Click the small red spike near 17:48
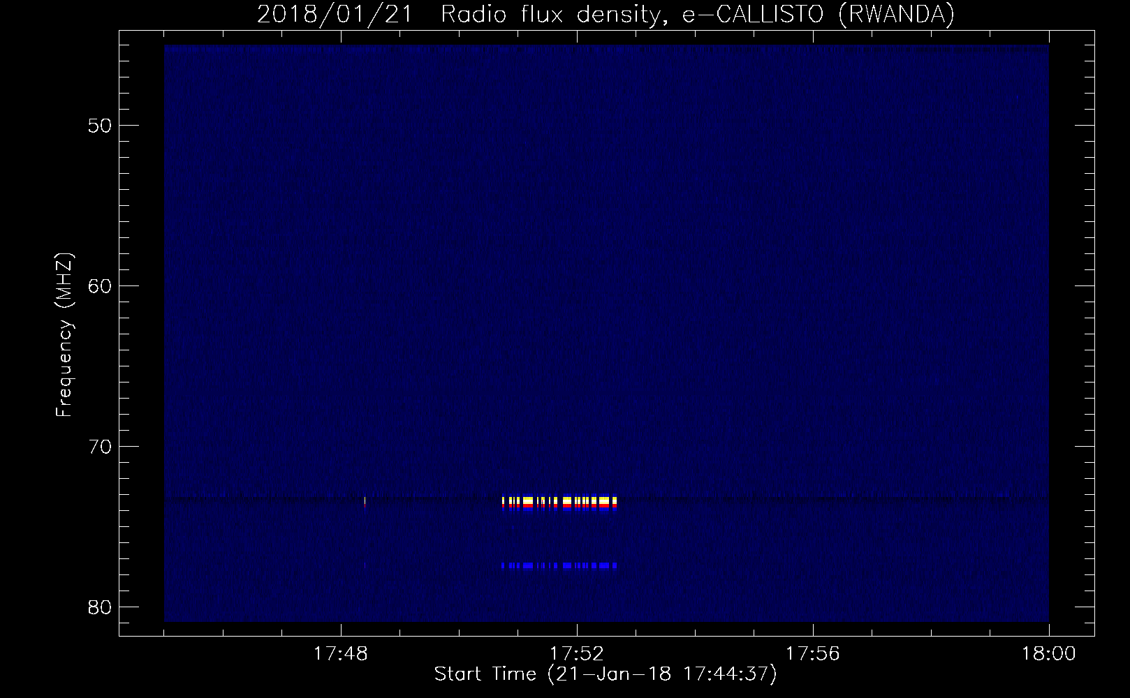 coord(365,503)
